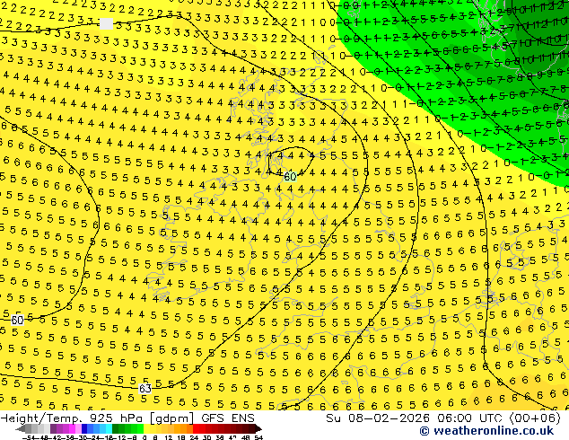Click the (00+06) forecast offset text
The height and width of the screenshot is (440, 569).
click(x=536, y=418)
